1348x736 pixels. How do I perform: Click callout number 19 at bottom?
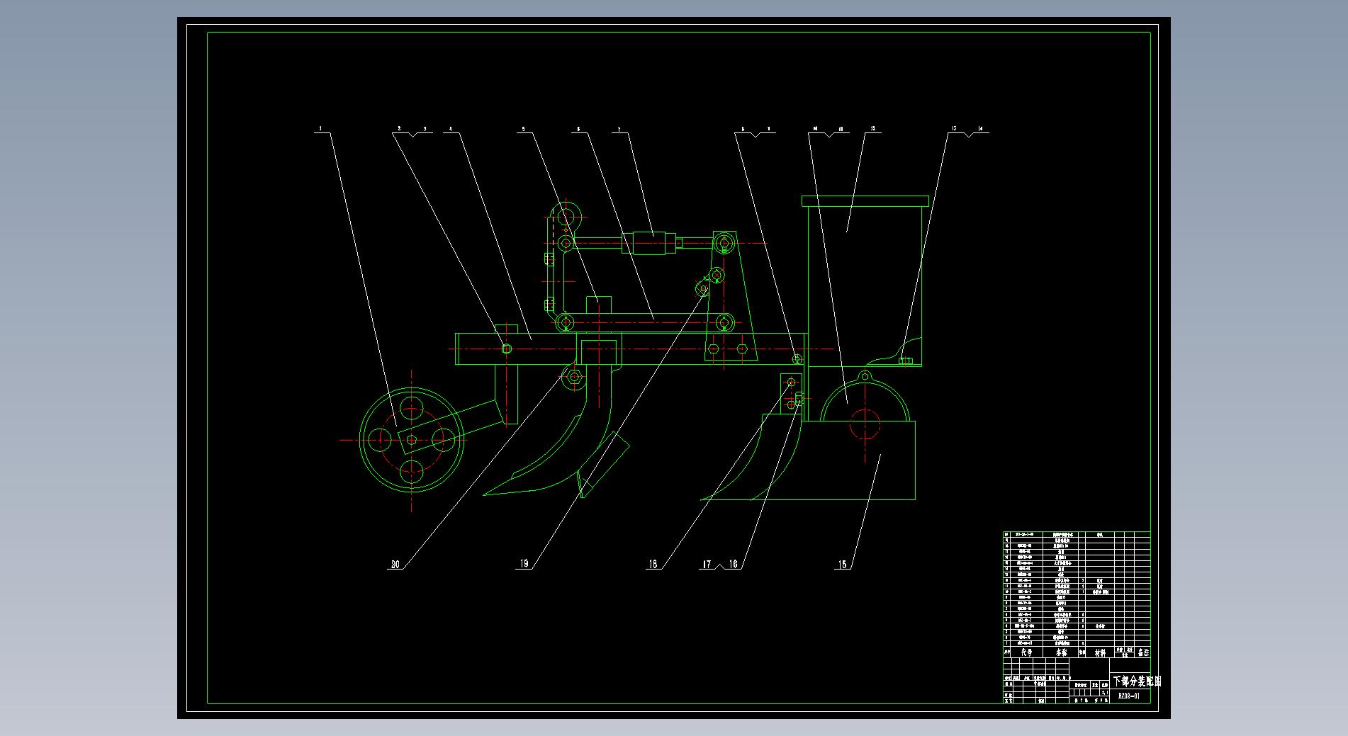524,564
